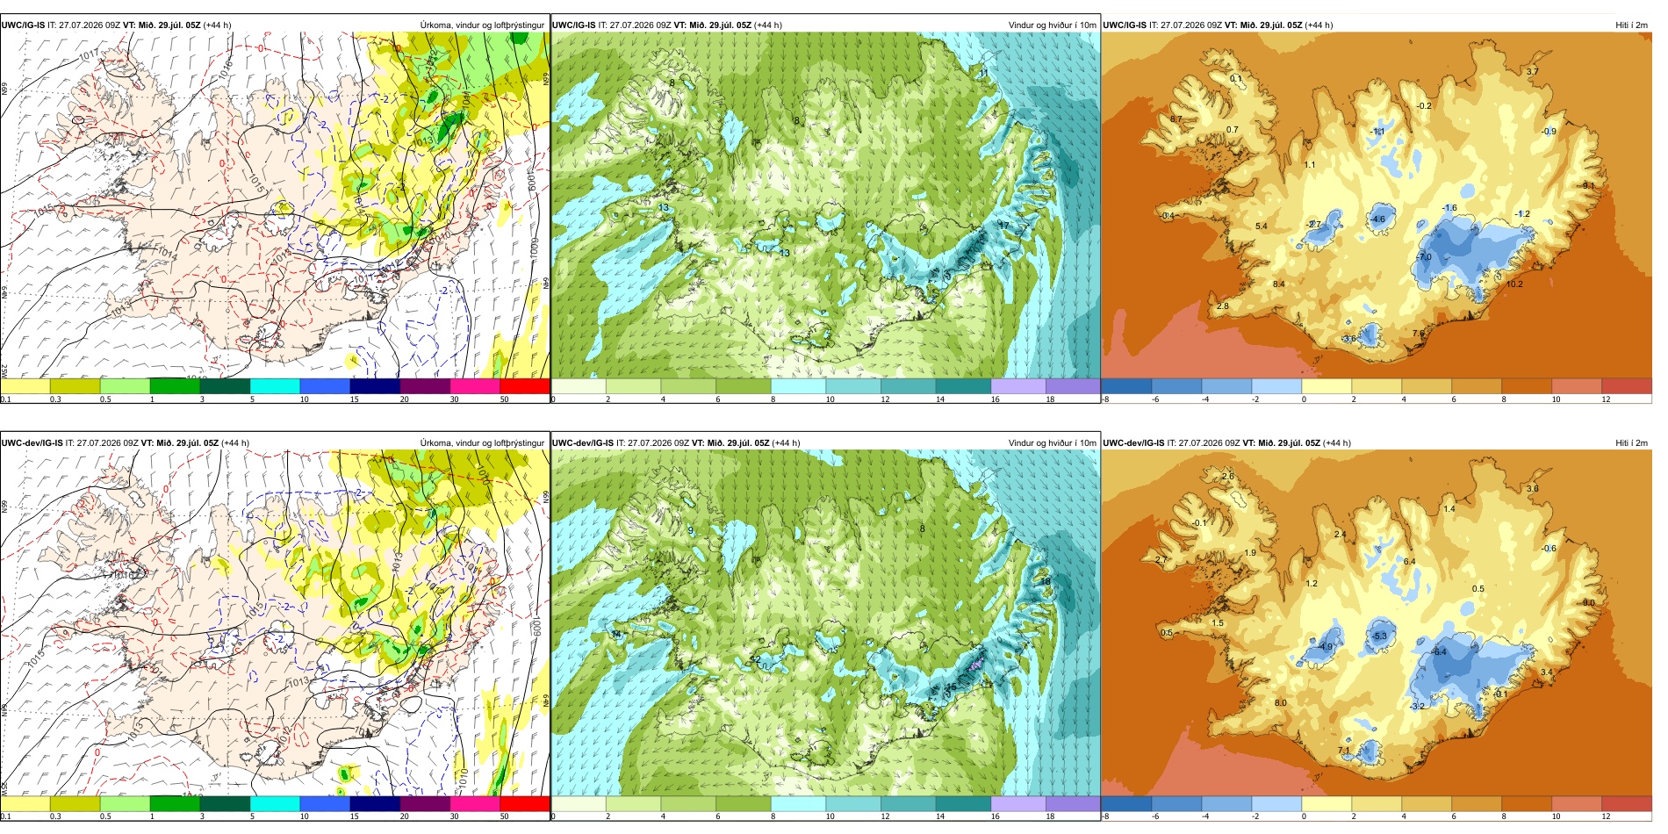Click the 17 wind value on top wind map
The width and height of the screenshot is (1668, 834).
coord(1005,226)
